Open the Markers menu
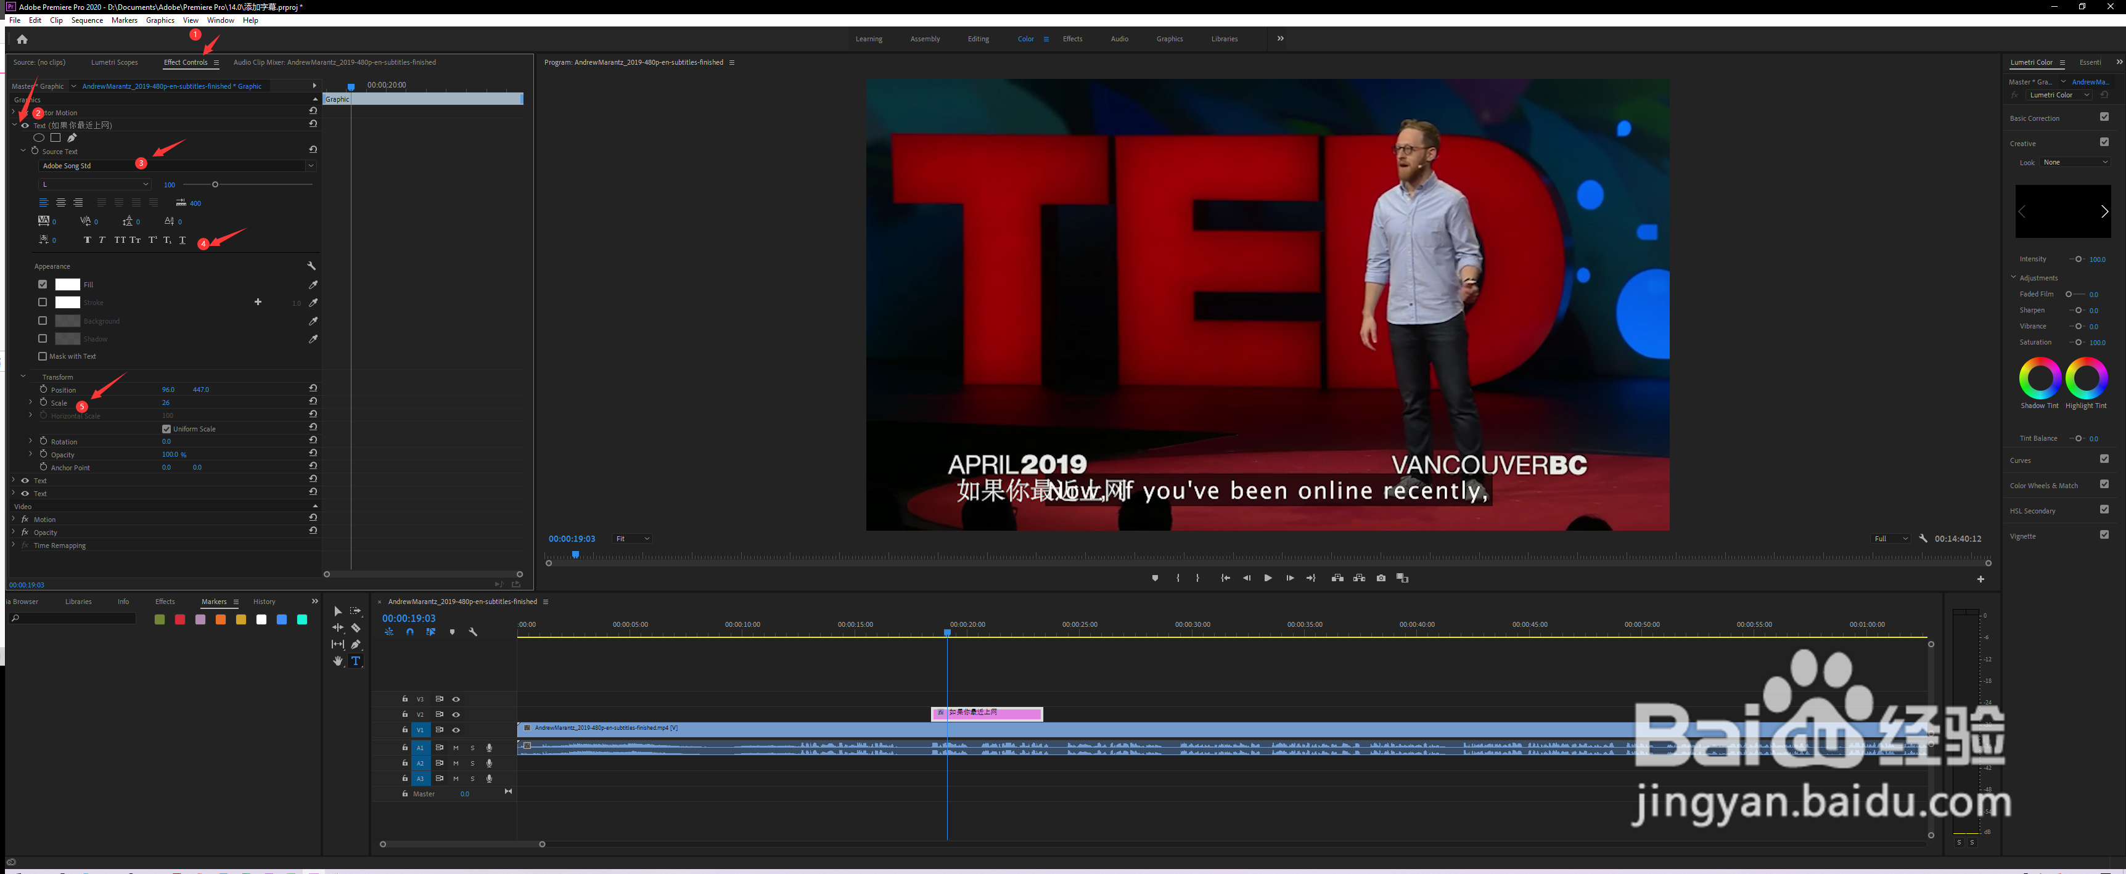Image resolution: width=2126 pixels, height=874 pixels. [125, 20]
